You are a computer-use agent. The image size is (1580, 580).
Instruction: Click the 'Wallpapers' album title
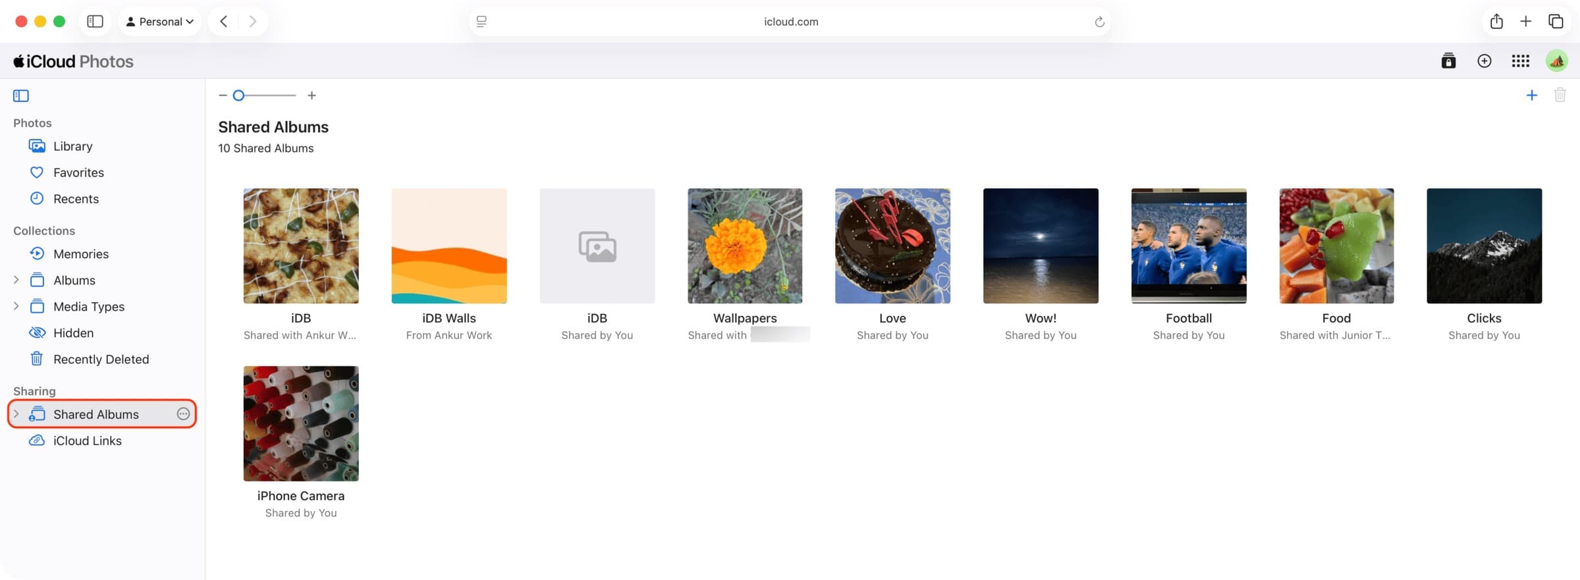[x=745, y=318]
